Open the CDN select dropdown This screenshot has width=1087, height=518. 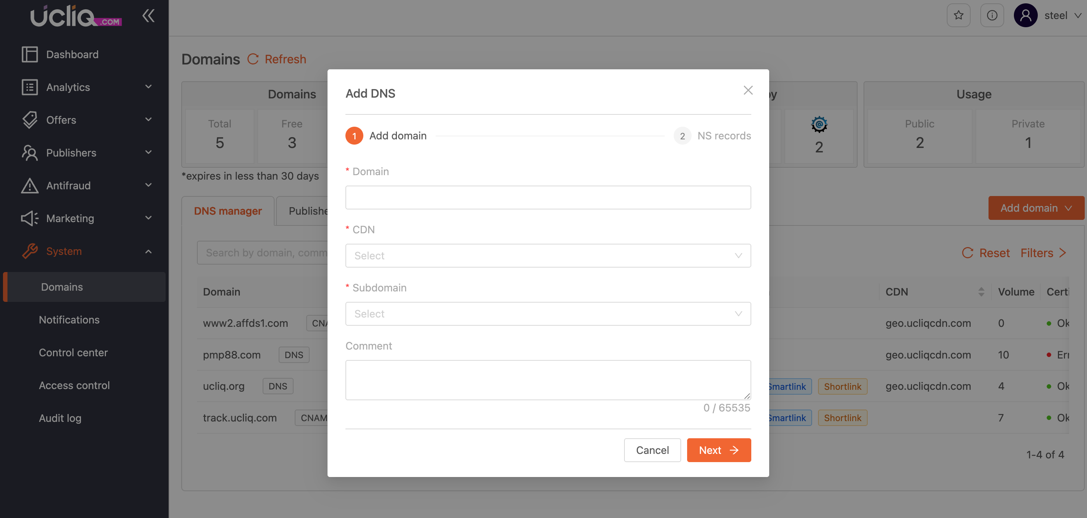pyautogui.click(x=548, y=255)
